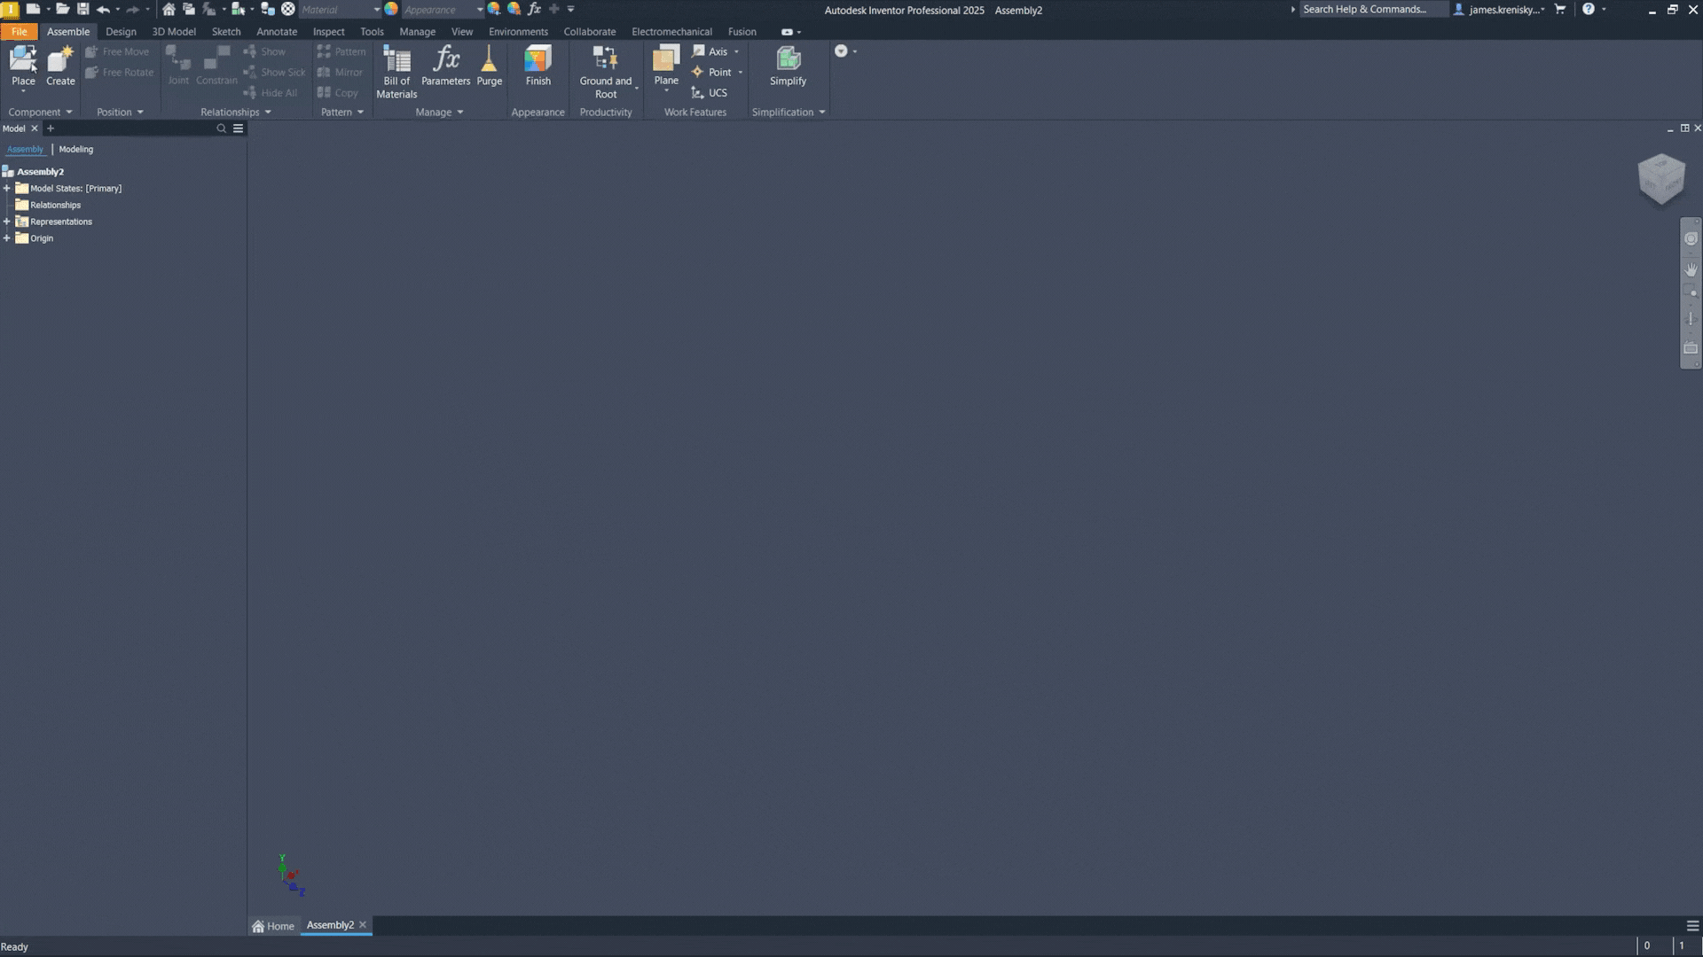The width and height of the screenshot is (1703, 957).
Task: Click the Ground and Root tool
Action: click(x=606, y=71)
